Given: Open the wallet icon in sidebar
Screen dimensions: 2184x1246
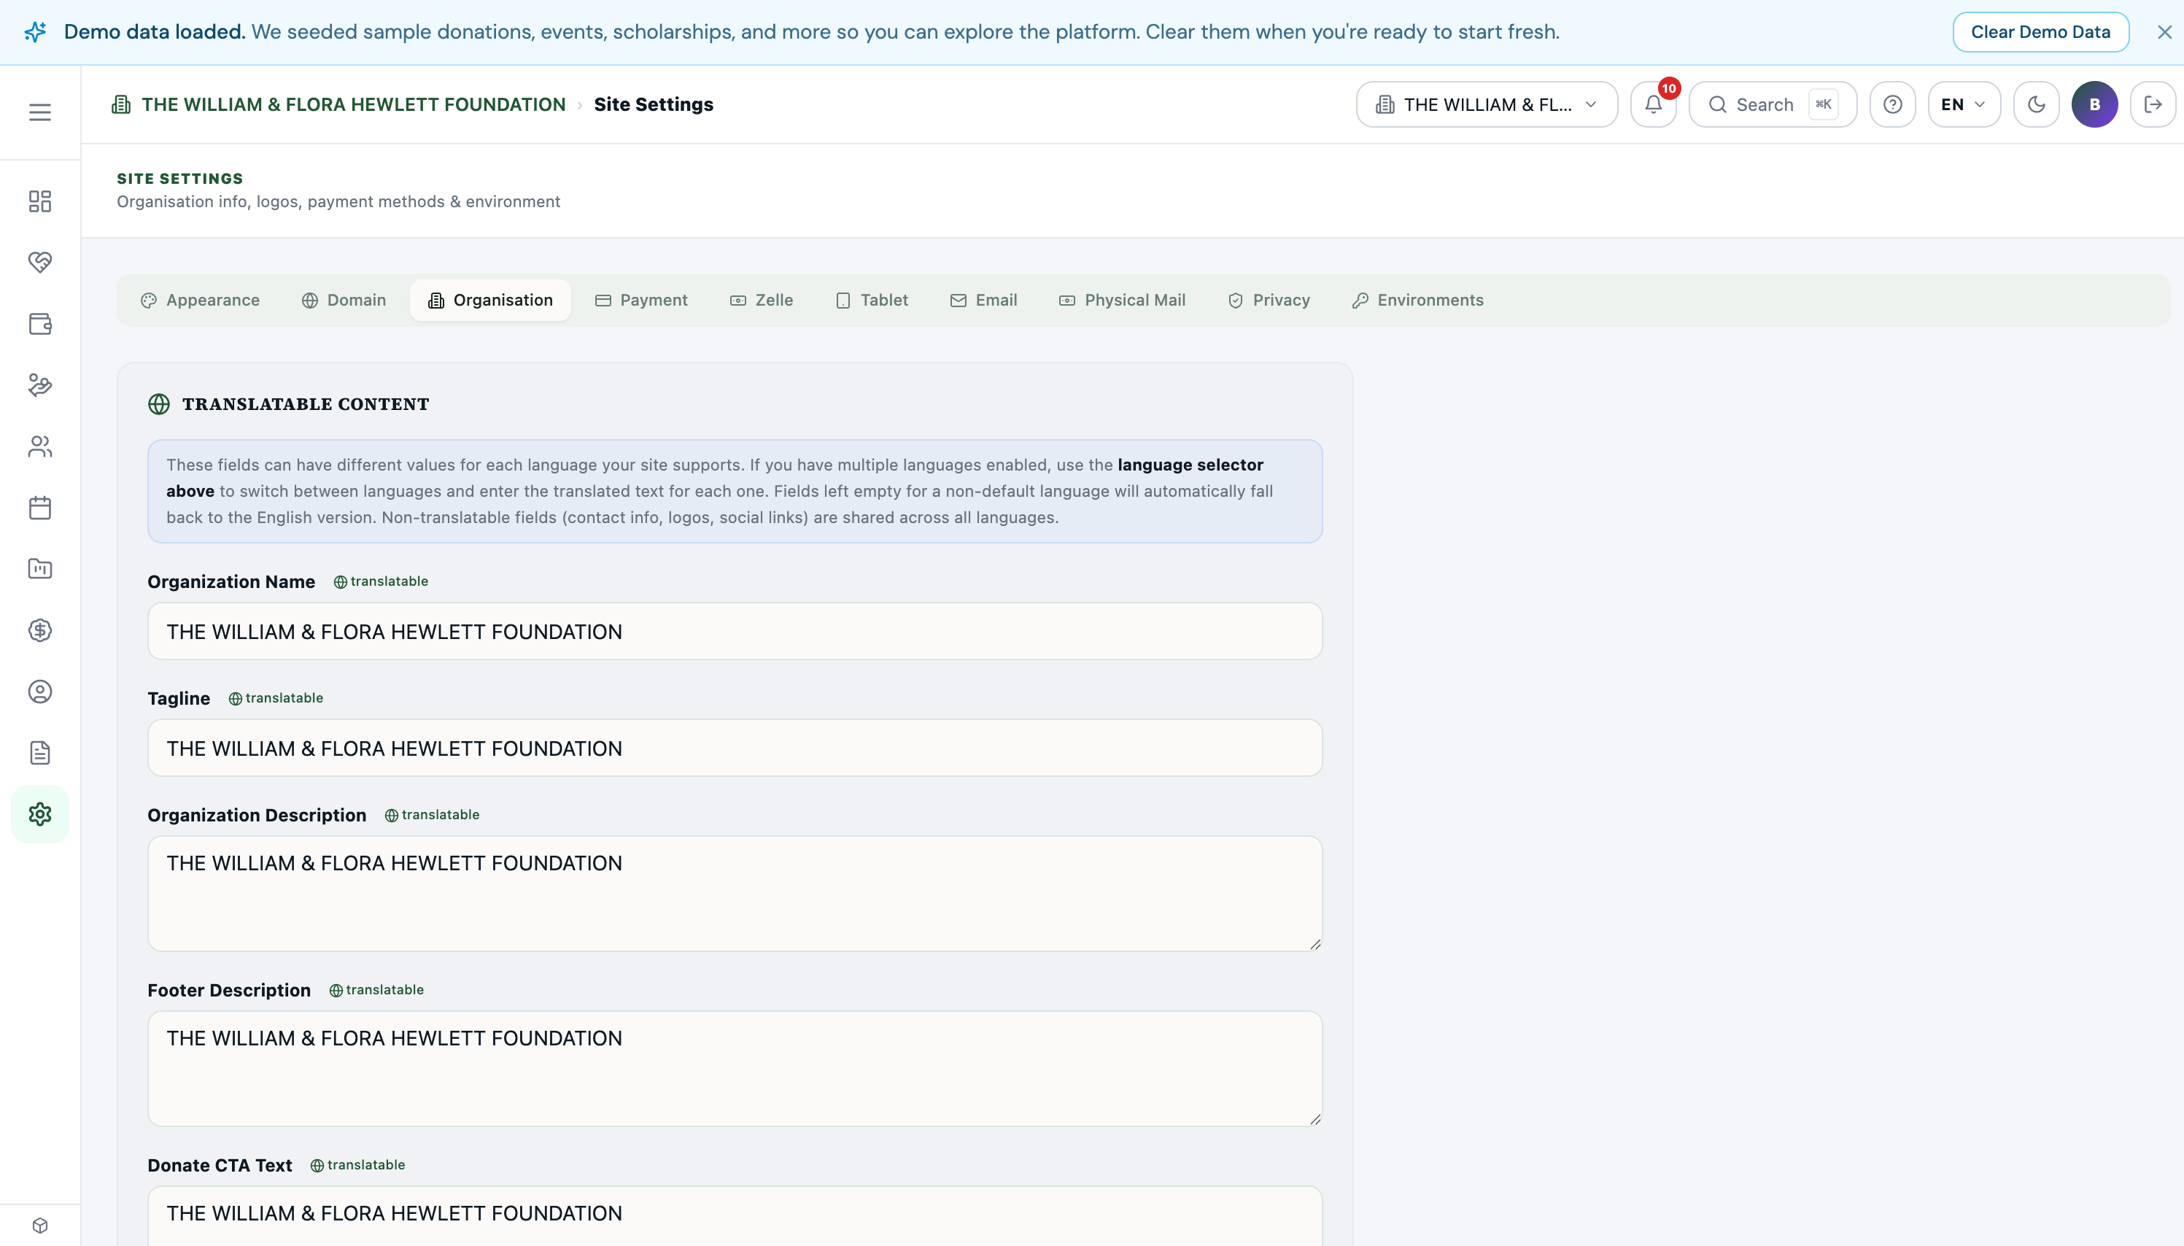Looking at the screenshot, I should pos(39,323).
